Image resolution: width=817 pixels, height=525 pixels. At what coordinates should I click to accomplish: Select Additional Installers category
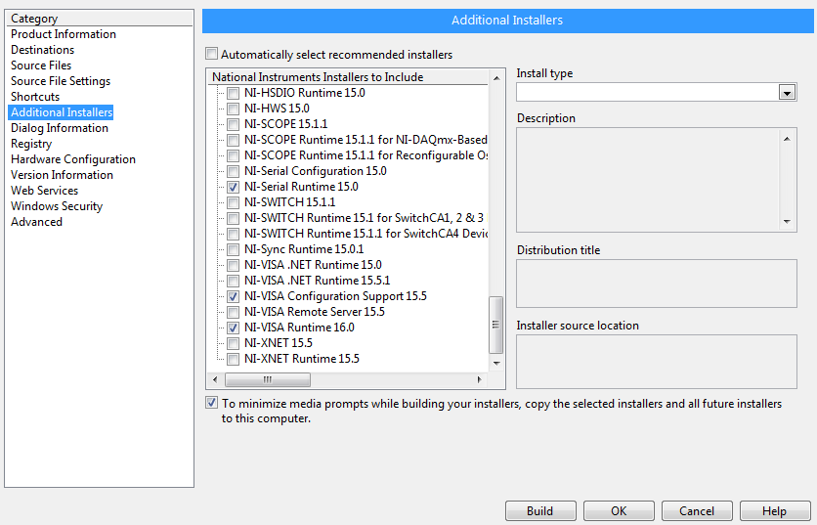coord(61,112)
